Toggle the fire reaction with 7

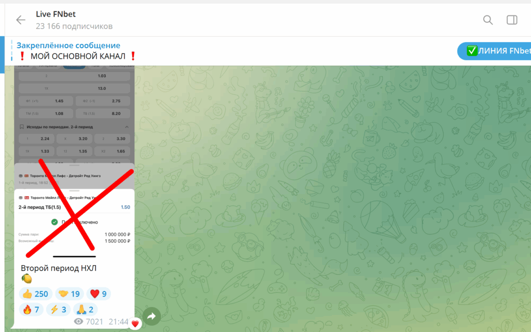(x=30, y=310)
